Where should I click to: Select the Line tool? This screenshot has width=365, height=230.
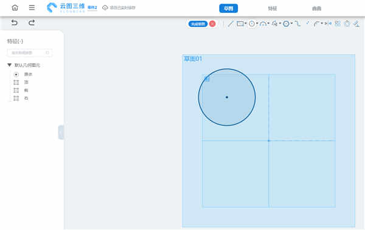pyautogui.click(x=231, y=24)
